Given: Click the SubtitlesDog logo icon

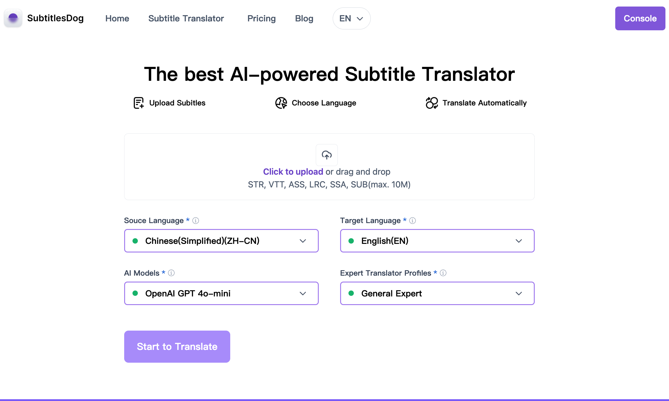Looking at the screenshot, I should (x=13, y=18).
